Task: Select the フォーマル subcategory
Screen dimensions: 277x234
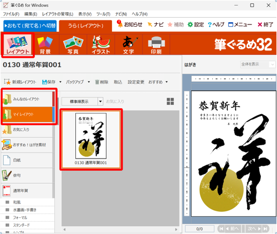Action: 28,217
